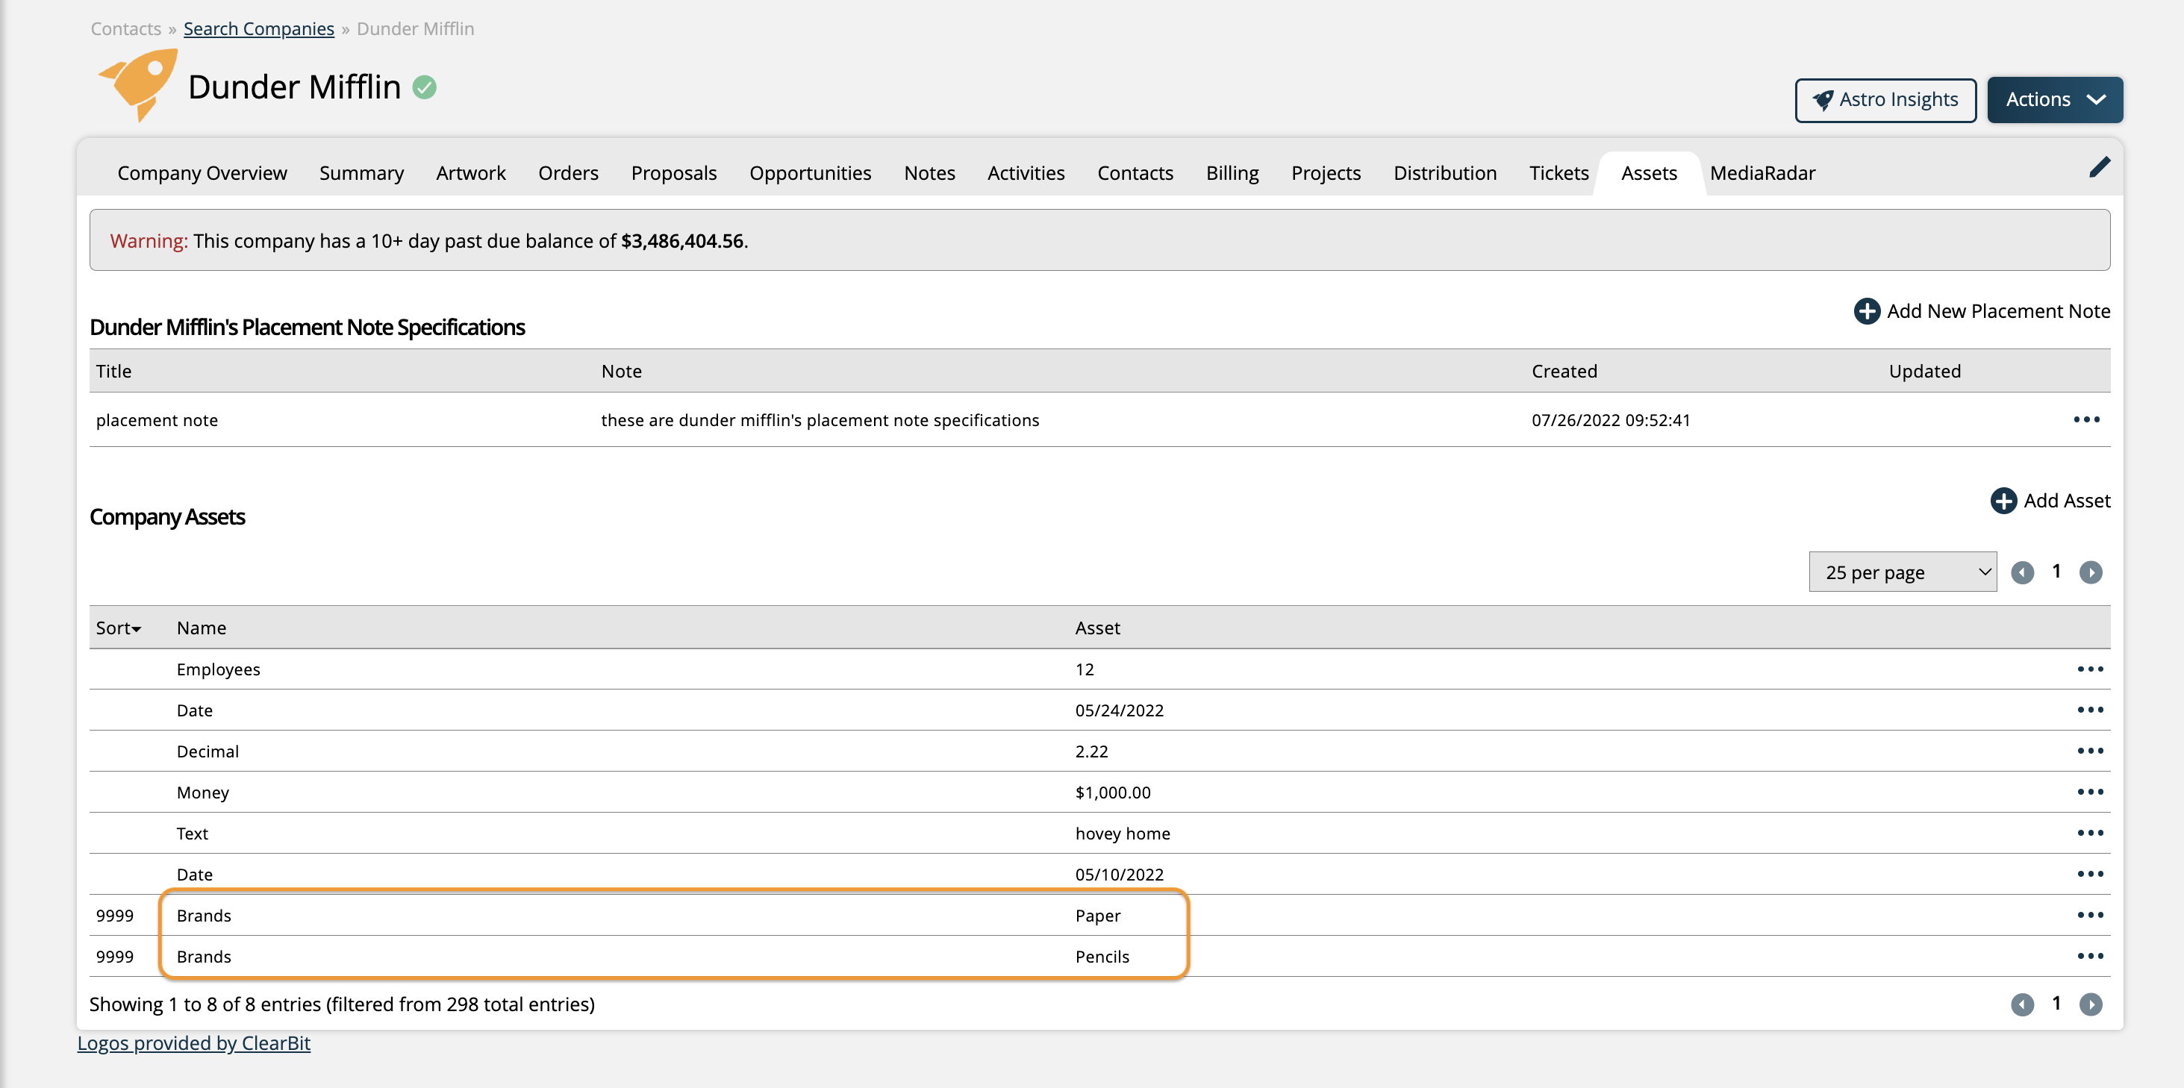Open the Search Companies breadcrumb link
This screenshot has width=2184, height=1088.
[x=258, y=29]
